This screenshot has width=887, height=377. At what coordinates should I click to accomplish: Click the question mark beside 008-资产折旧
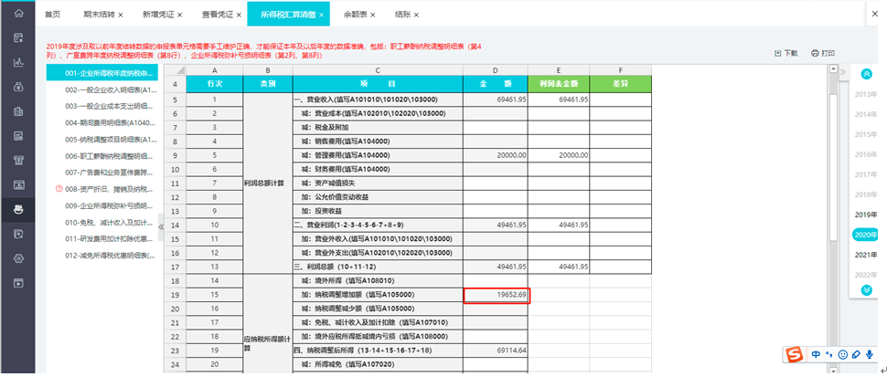tap(59, 188)
